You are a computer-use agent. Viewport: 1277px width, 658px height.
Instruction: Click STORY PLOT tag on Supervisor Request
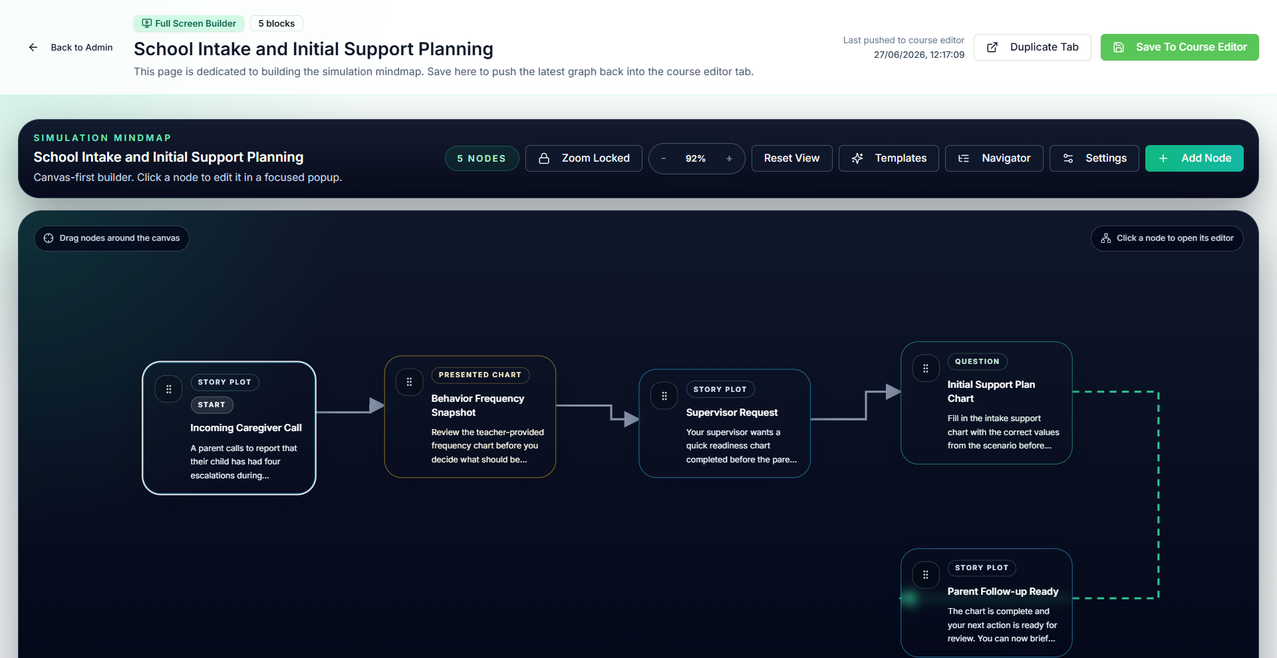tap(720, 389)
